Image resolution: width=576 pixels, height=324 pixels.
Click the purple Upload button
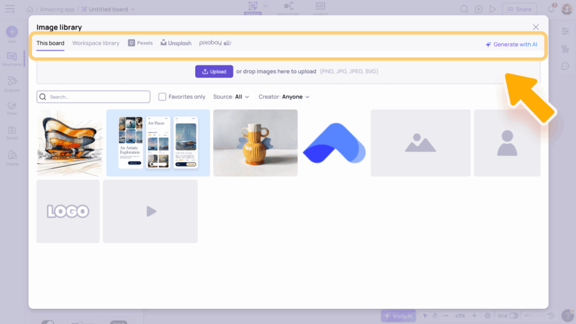click(214, 71)
